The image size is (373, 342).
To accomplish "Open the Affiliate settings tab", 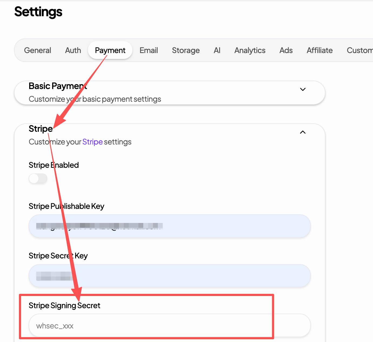I will coord(319,50).
